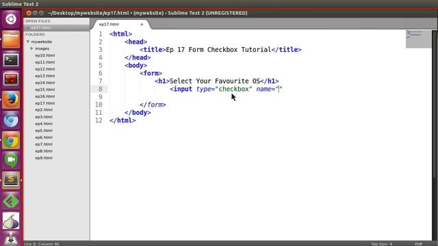
Task: Open Tab Size: 4 setting in status bar
Action: [x=382, y=244]
